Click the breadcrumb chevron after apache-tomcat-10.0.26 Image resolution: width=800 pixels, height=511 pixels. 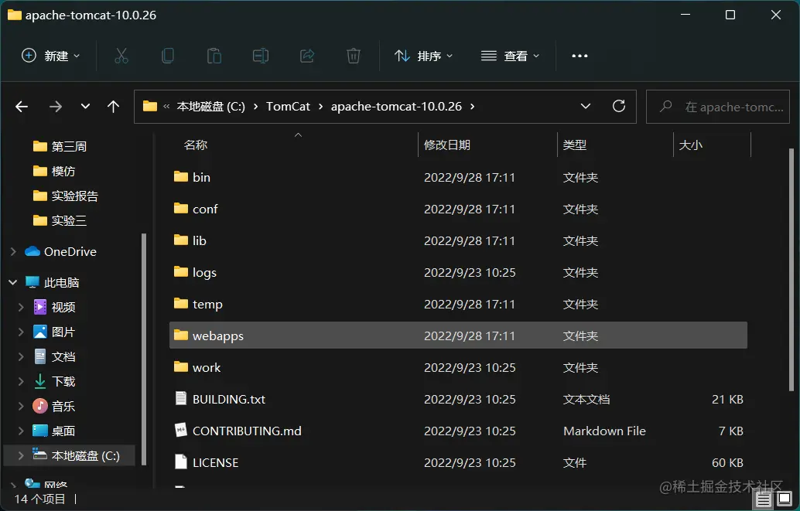tap(472, 107)
